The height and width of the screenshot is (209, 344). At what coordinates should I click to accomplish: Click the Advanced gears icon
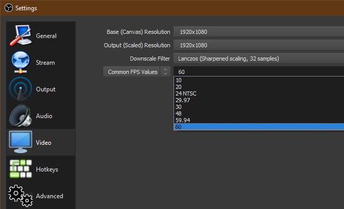coord(20,196)
